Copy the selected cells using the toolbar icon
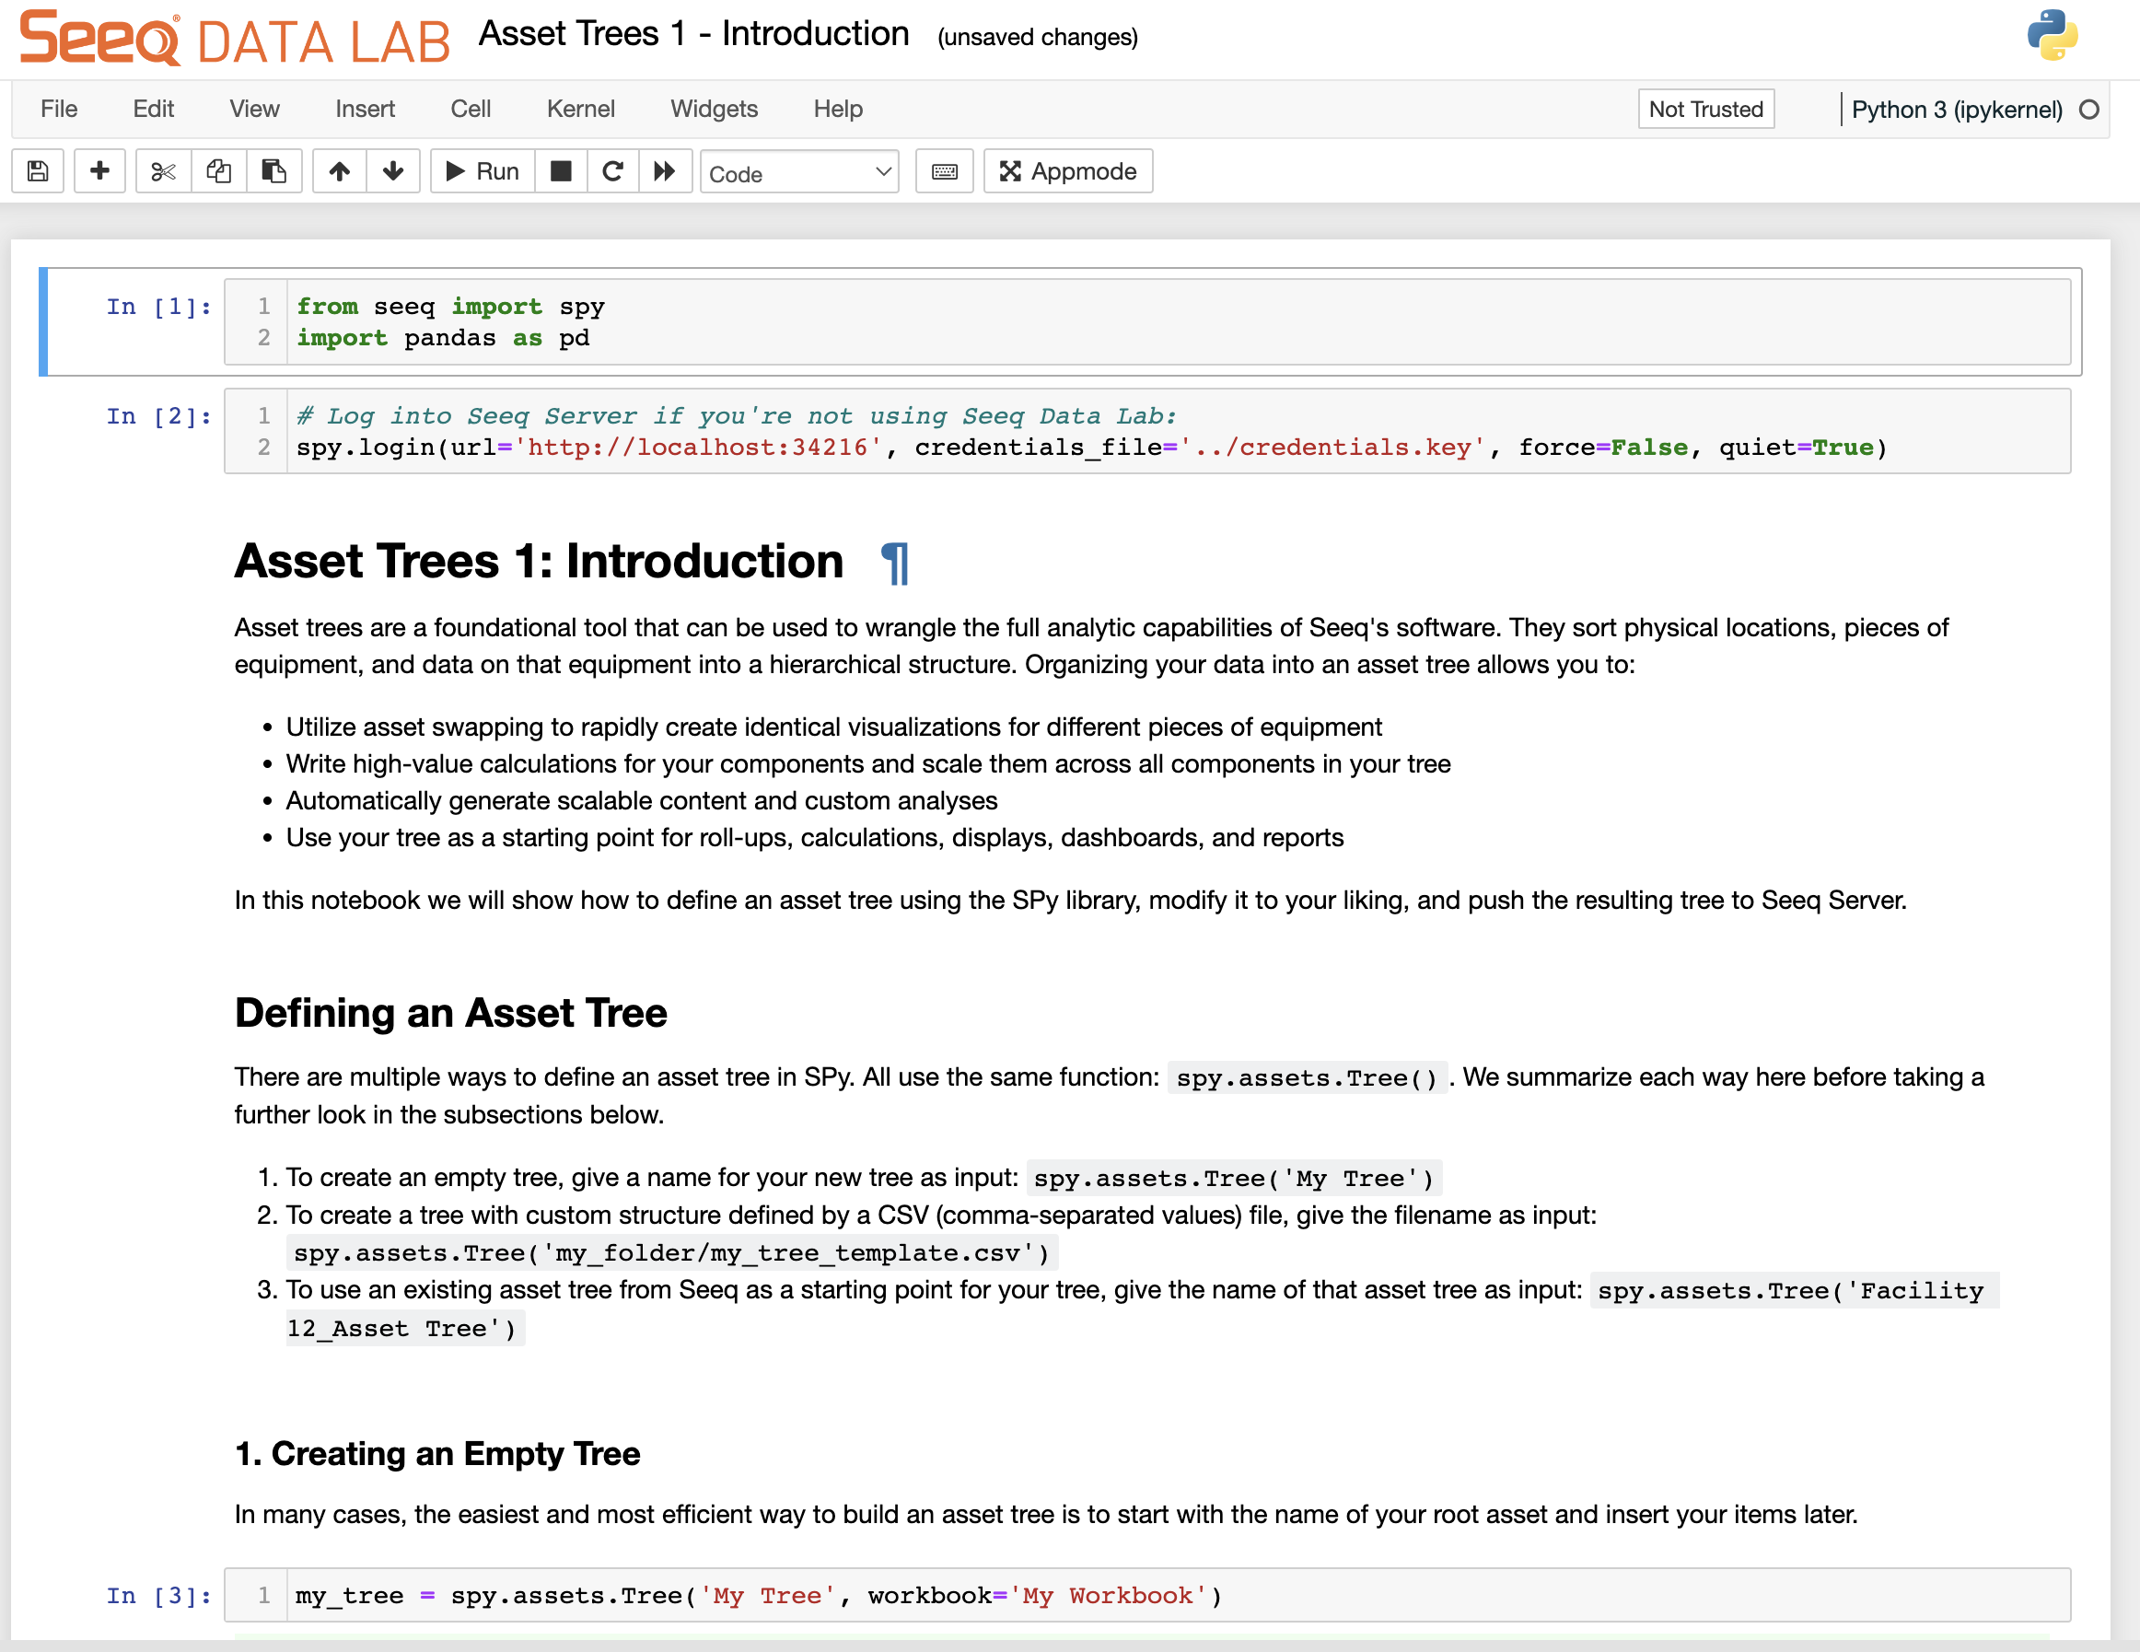2140x1652 pixels. click(x=218, y=171)
